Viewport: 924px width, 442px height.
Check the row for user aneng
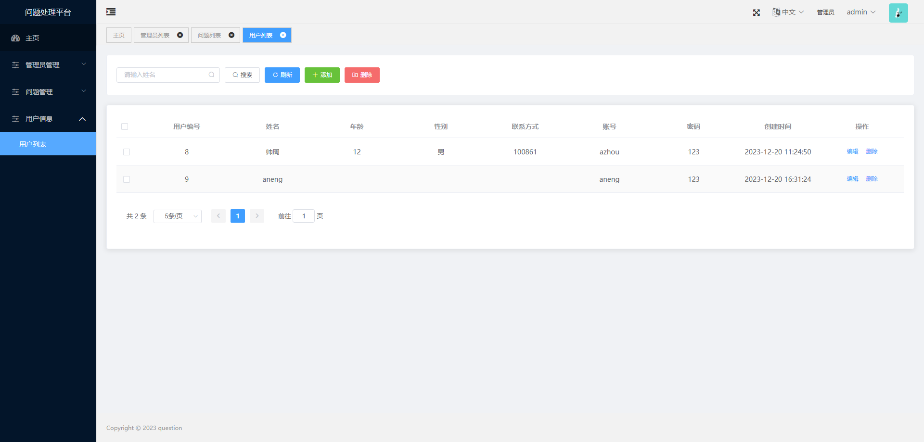[x=127, y=179]
